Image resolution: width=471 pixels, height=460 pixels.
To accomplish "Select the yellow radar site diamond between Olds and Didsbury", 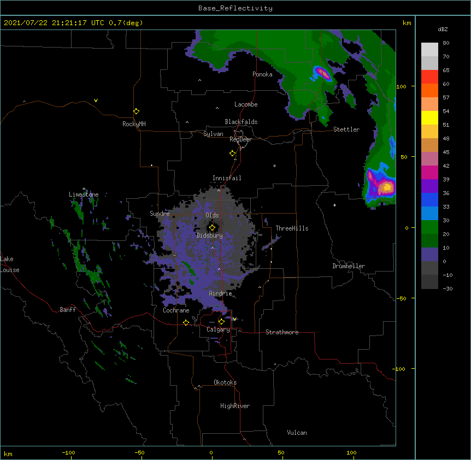I will (212, 228).
